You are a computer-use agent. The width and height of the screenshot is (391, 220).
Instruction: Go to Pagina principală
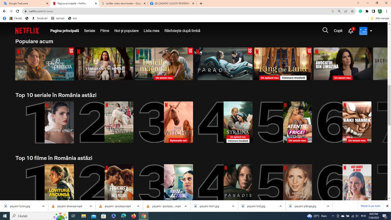click(x=65, y=31)
